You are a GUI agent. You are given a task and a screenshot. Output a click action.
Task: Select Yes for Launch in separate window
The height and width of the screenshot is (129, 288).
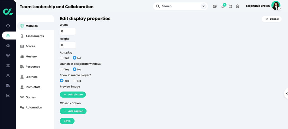(62, 69)
